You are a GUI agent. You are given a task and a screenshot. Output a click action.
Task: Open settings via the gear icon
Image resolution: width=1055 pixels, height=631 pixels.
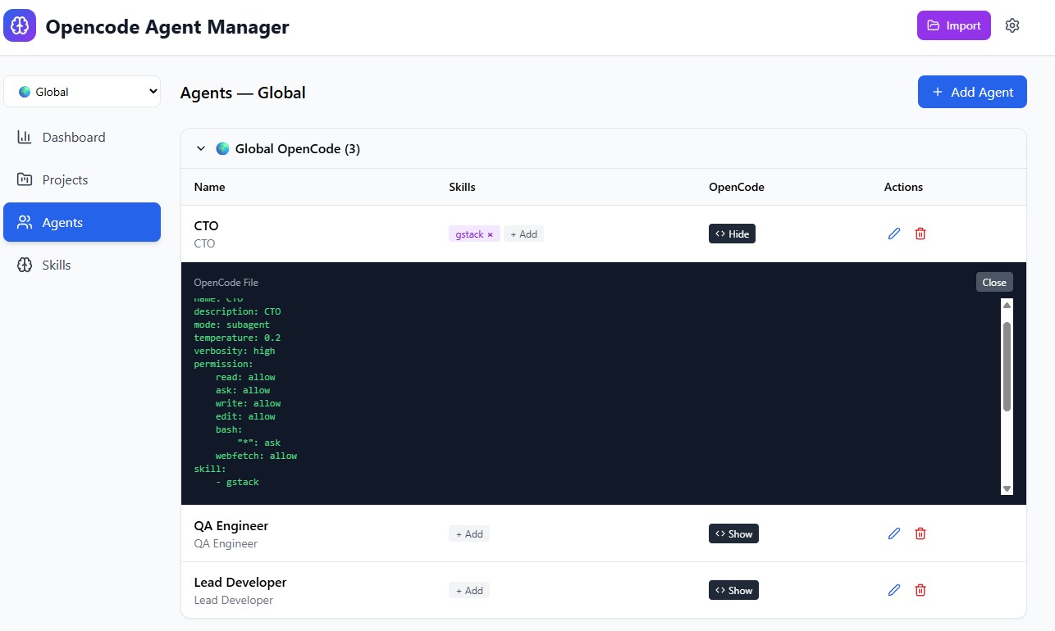click(1012, 25)
